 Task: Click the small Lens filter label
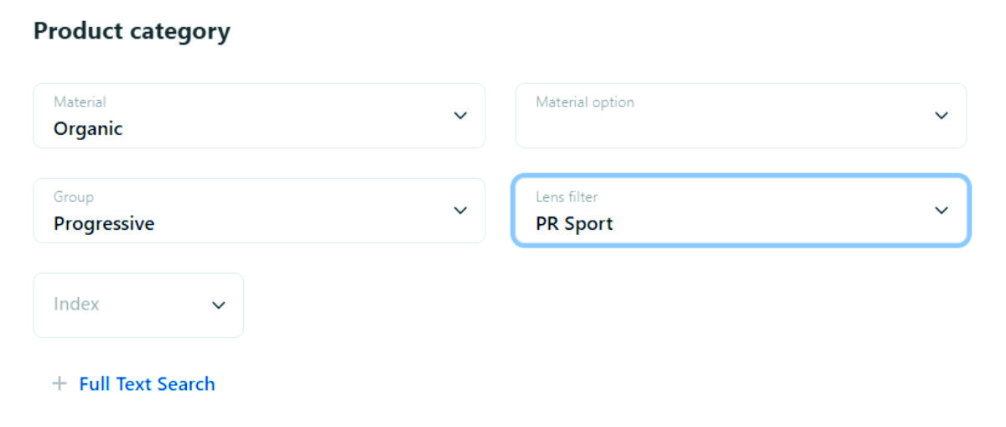(567, 197)
